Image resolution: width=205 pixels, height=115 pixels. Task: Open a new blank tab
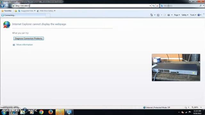pyautogui.click(x=48, y=15)
